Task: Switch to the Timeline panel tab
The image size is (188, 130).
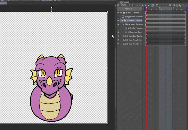Action: coord(126,2)
